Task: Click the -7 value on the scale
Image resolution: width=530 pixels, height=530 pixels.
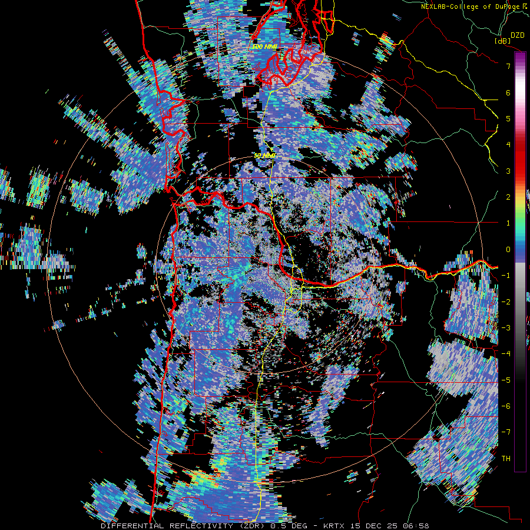Action: (506, 432)
